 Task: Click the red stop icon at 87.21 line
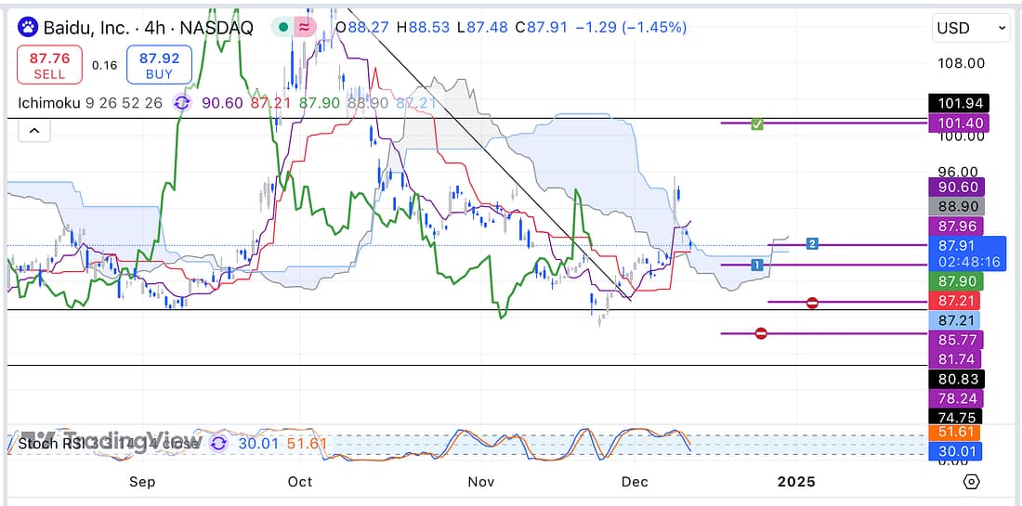(812, 303)
